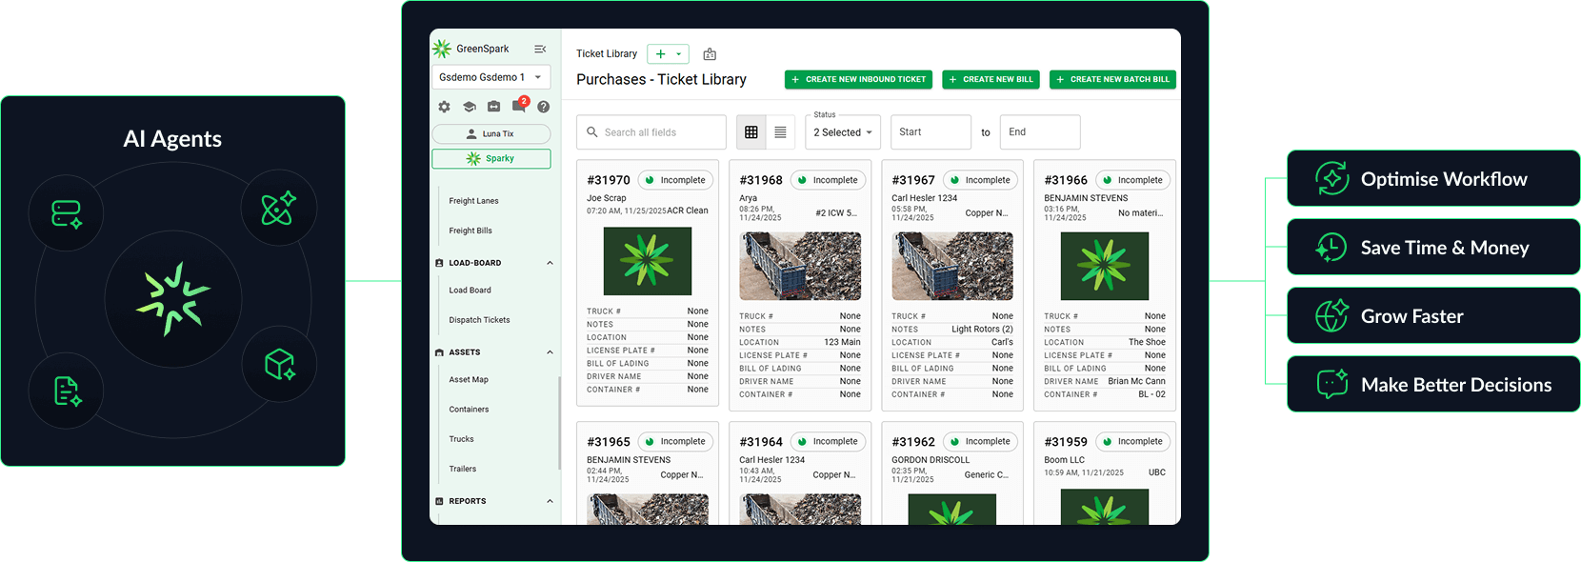The width and height of the screenshot is (1581, 562).
Task: Collapse the sidebar using the menu icon
Action: [x=540, y=49]
